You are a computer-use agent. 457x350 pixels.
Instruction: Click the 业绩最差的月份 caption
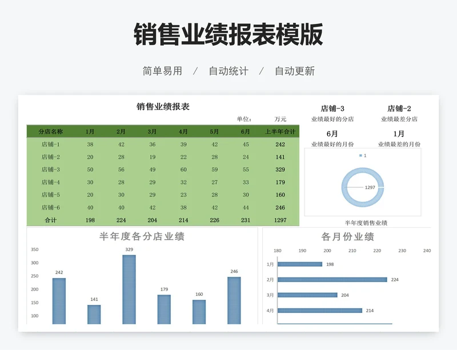[x=399, y=144]
